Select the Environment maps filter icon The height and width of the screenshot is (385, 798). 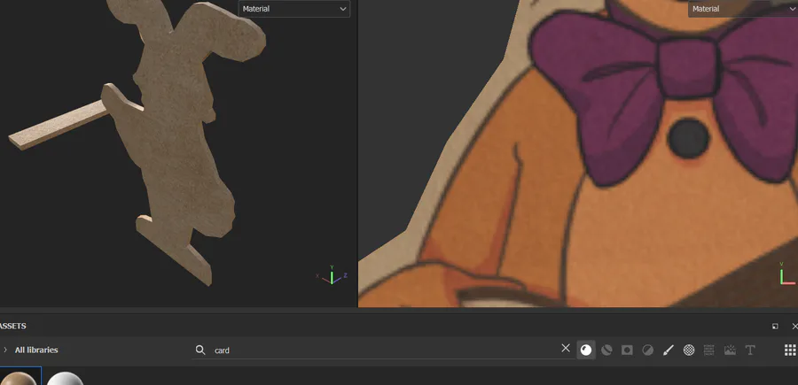tap(730, 350)
